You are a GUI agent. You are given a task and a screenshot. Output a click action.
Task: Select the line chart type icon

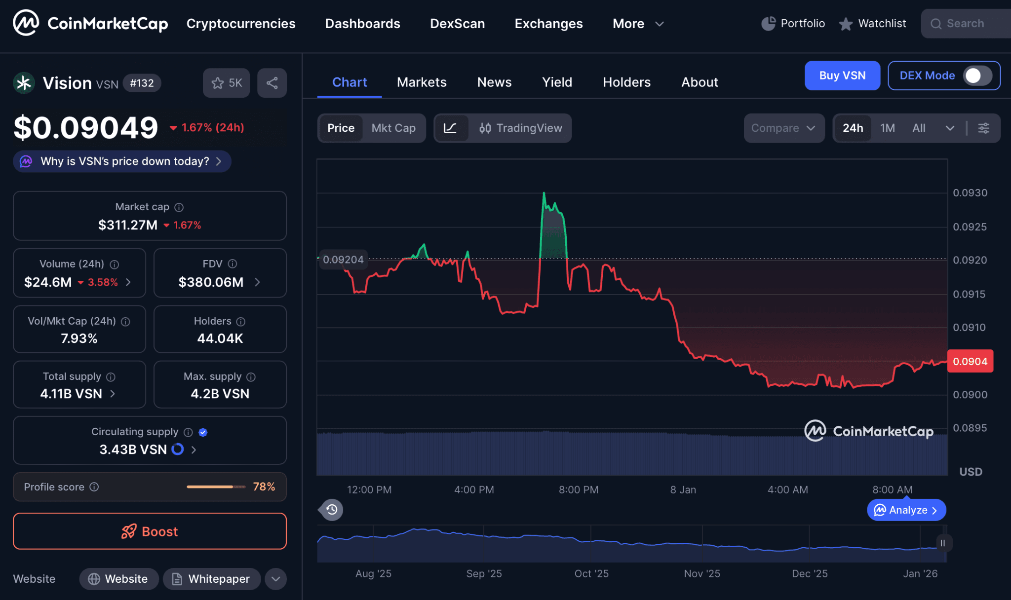[450, 128]
